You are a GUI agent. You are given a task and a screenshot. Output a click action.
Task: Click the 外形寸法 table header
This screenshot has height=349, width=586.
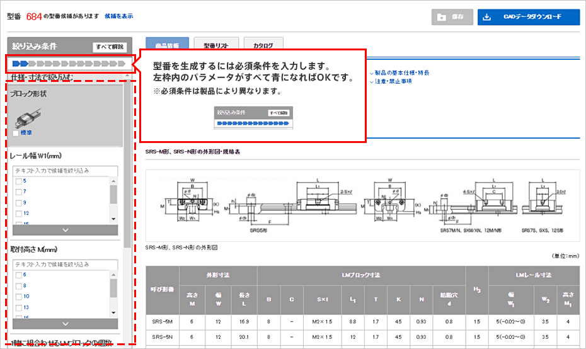coord(218,275)
